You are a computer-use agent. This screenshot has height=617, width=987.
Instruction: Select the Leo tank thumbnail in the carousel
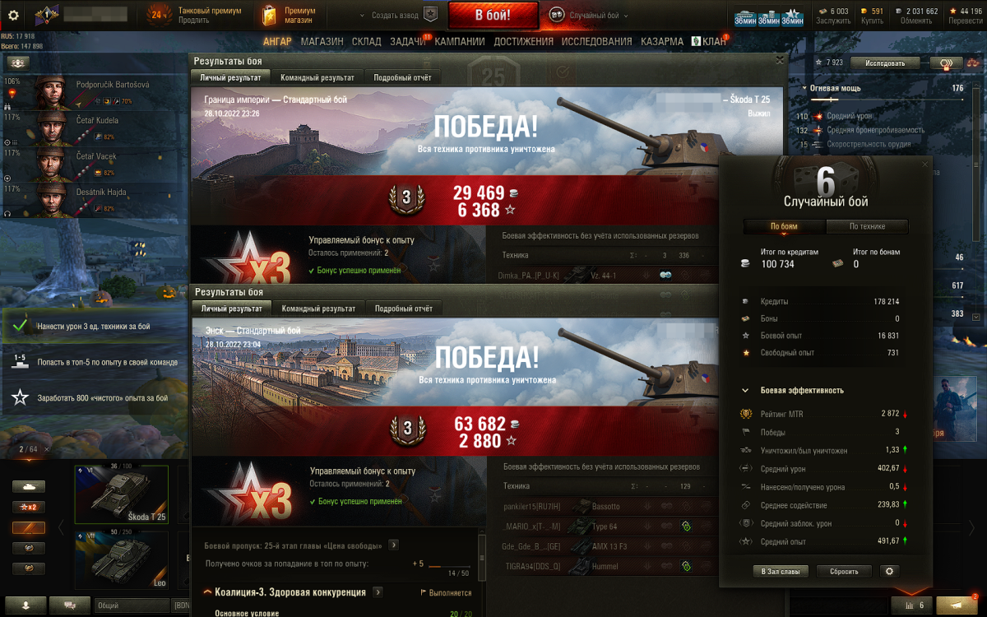coord(122,561)
